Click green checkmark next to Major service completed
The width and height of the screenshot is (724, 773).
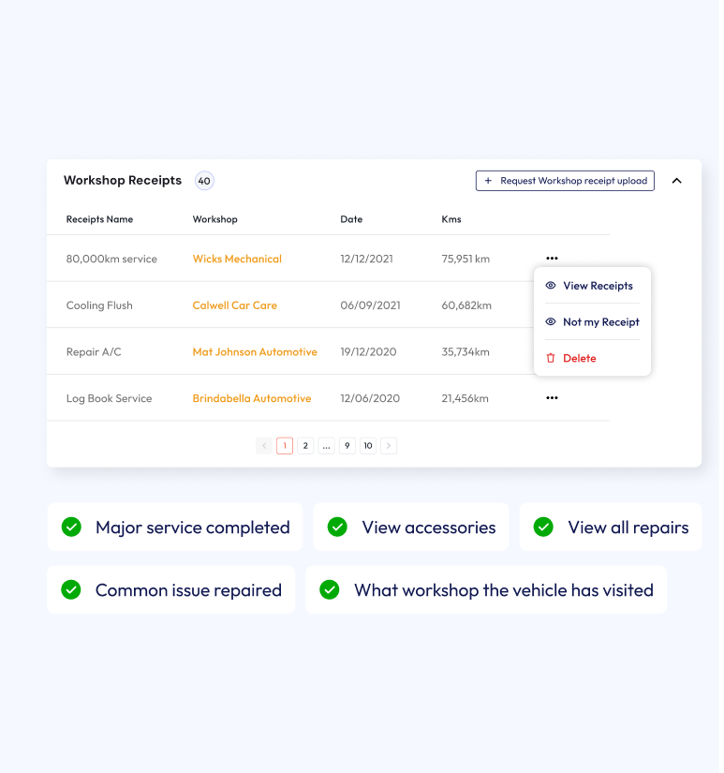71,528
